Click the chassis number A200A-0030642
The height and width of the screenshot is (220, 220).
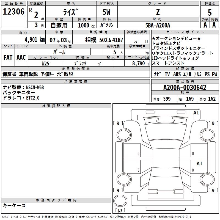click(185, 88)
